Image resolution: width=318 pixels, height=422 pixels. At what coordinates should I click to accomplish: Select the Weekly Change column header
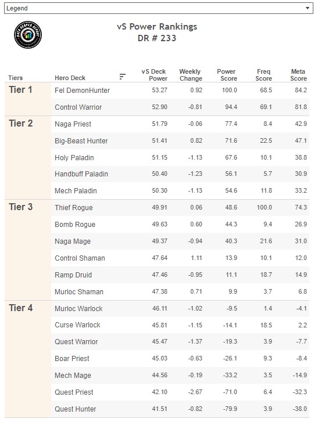click(x=191, y=75)
